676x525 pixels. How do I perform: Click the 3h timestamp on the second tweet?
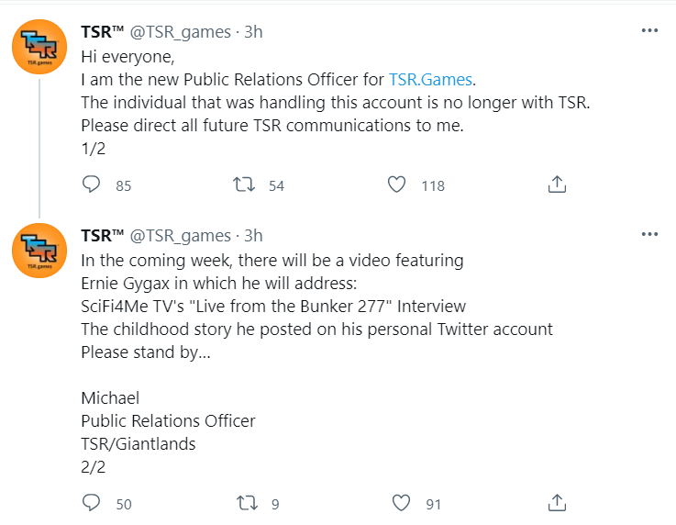pyautogui.click(x=253, y=235)
